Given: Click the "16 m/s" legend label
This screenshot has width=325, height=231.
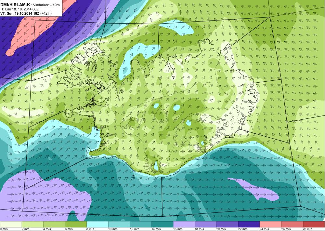Looking at the screenshot, I should tap(178, 229).
